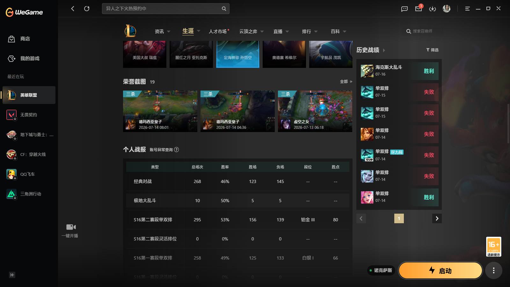The image size is (510, 287).
Task: Click the 一键开播 broadcast icon
Action: pyautogui.click(x=71, y=227)
